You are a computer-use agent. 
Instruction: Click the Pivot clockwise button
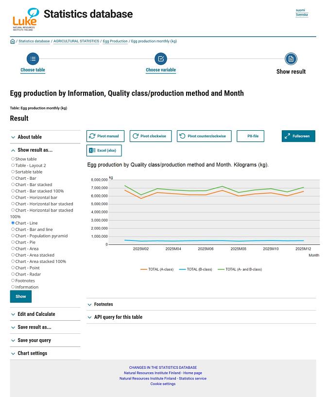(x=151, y=136)
